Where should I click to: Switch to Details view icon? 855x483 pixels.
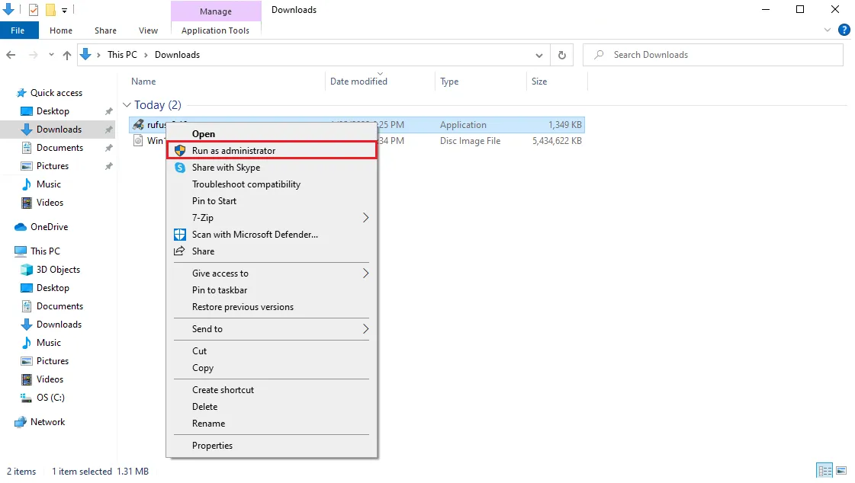tap(824, 470)
